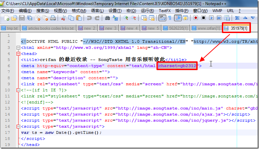Close the current document via the toolbar Close icon
The width and height of the screenshot is (259, 149).
(x=37, y=18)
